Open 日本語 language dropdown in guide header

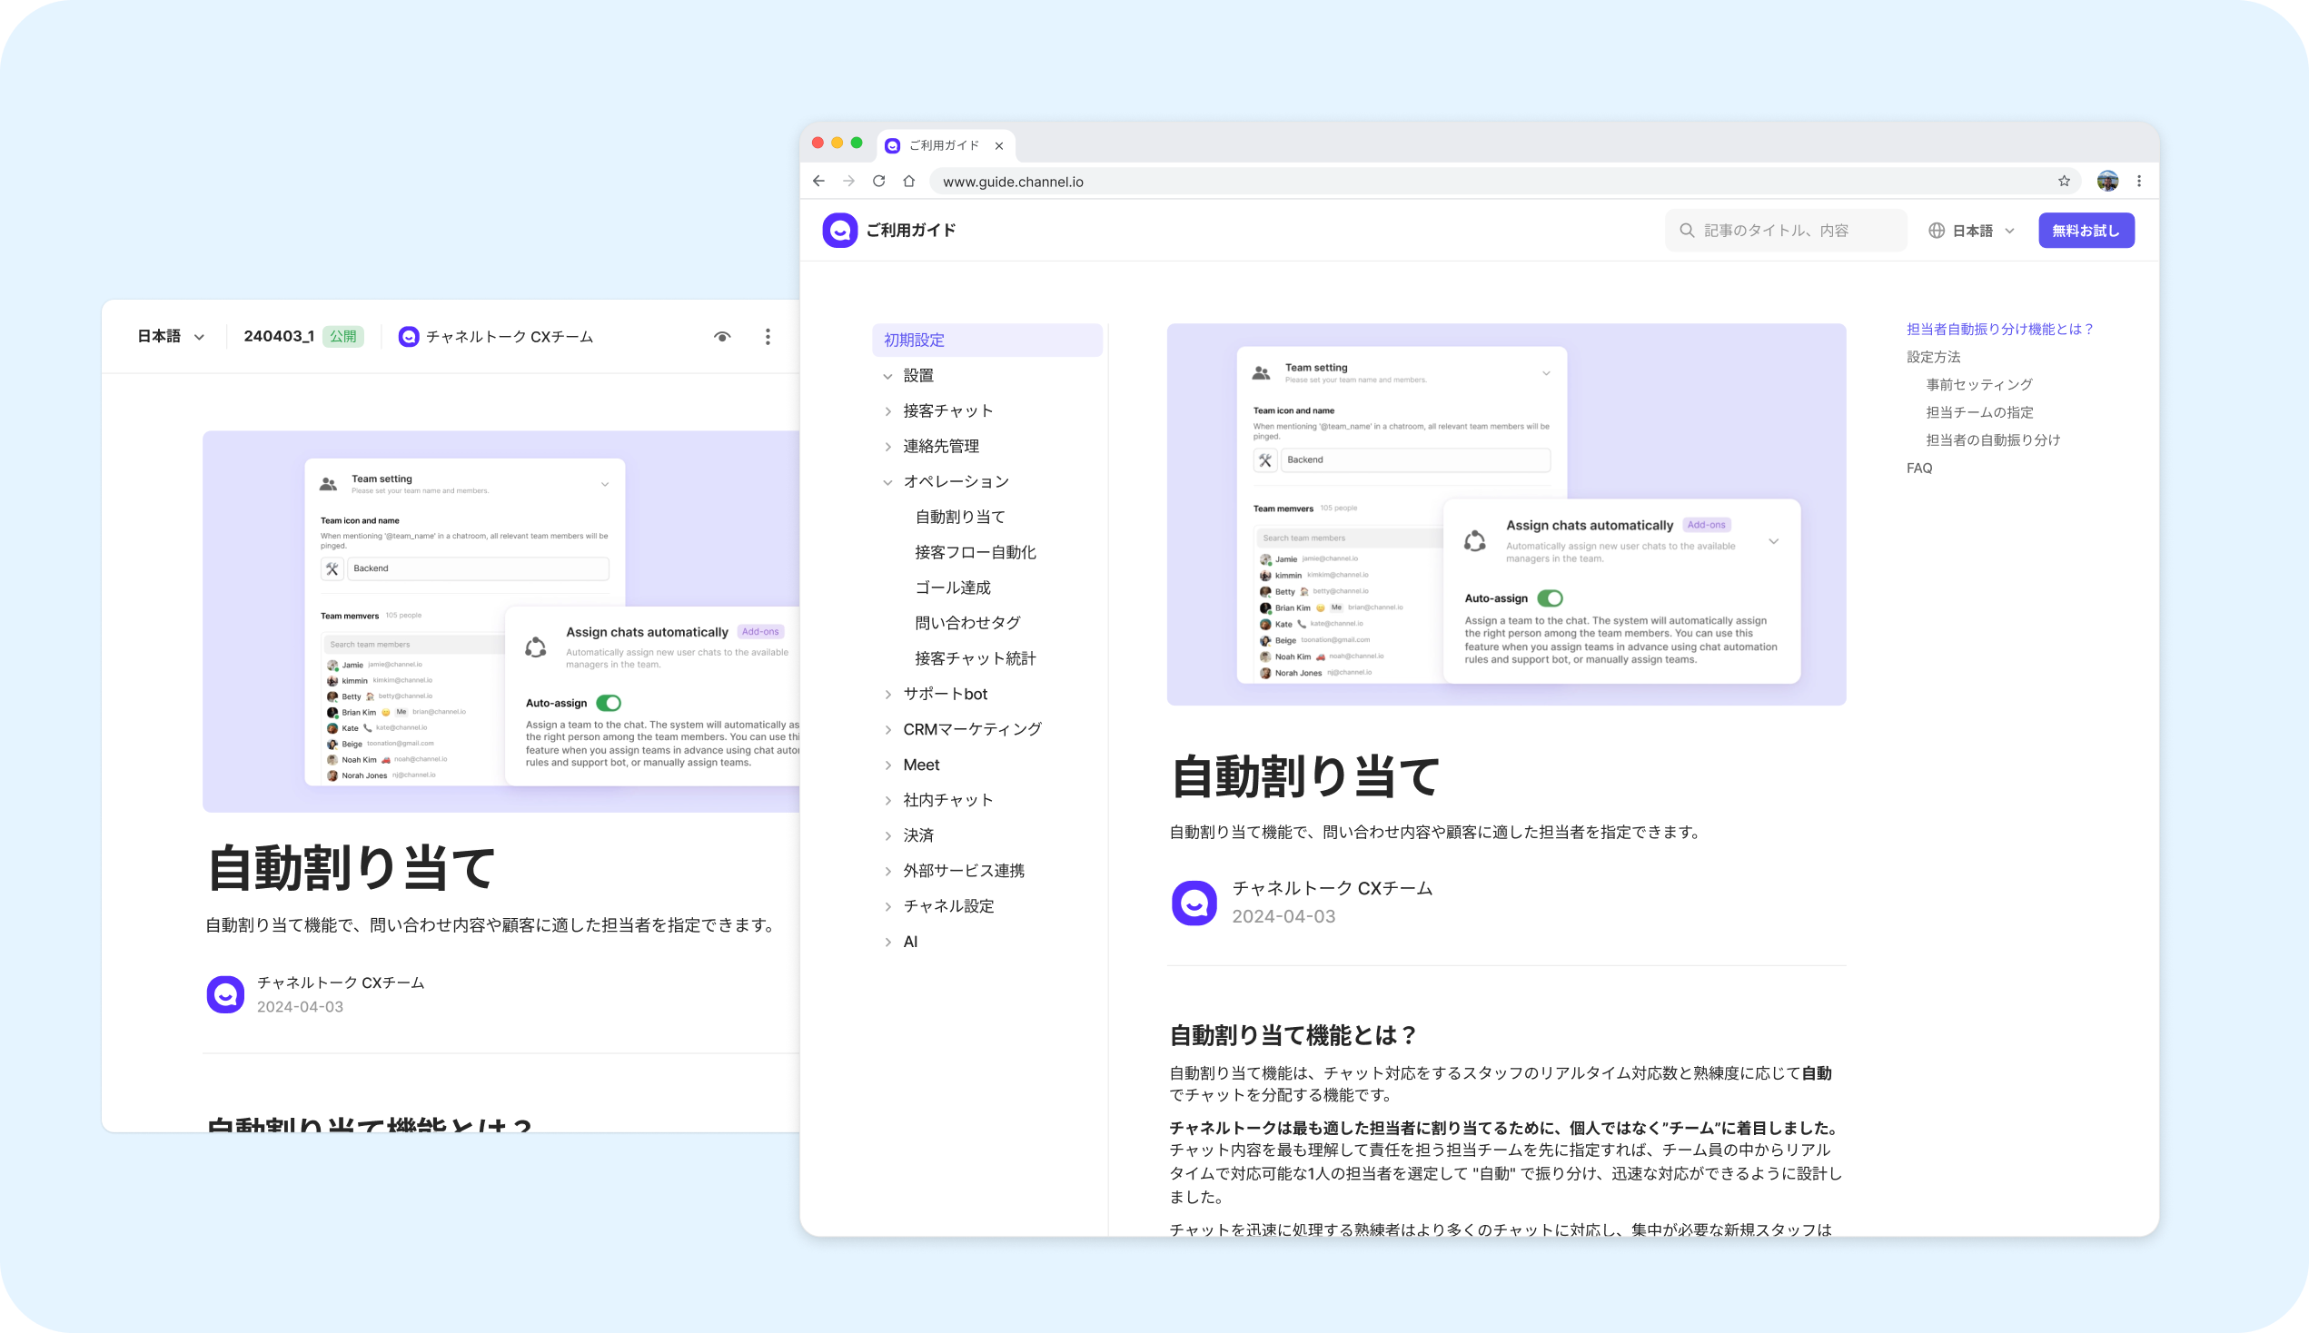[x=1972, y=231]
